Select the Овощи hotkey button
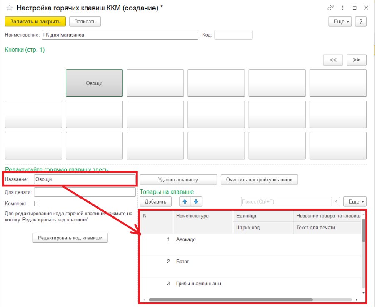The width and height of the screenshot is (375, 307). (94, 83)
